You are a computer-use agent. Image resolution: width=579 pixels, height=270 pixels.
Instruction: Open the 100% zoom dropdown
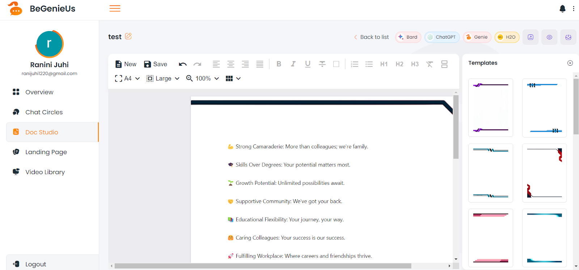[203, 78]
